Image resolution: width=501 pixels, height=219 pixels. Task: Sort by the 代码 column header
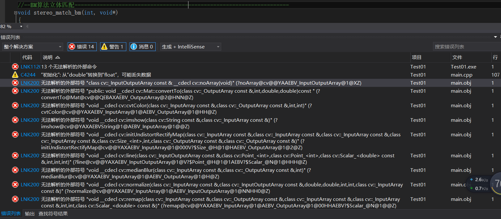(27, 57)
